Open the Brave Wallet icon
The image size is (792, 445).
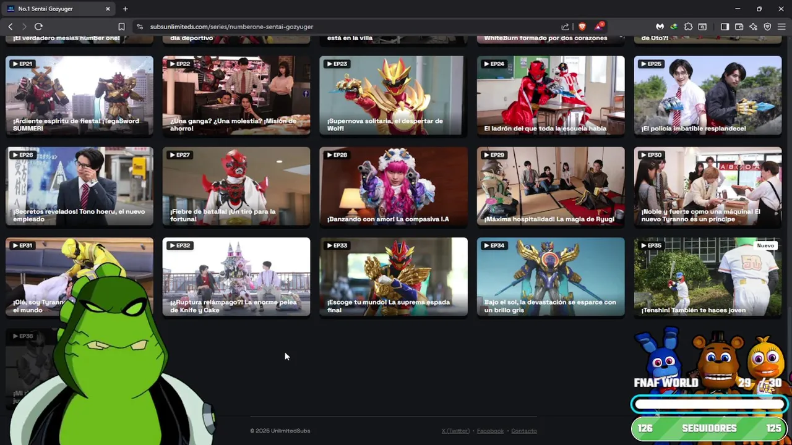[x=739, y=27]
